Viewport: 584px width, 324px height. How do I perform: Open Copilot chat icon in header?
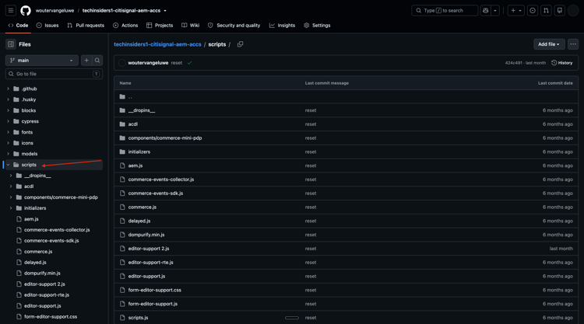point(486,10)
